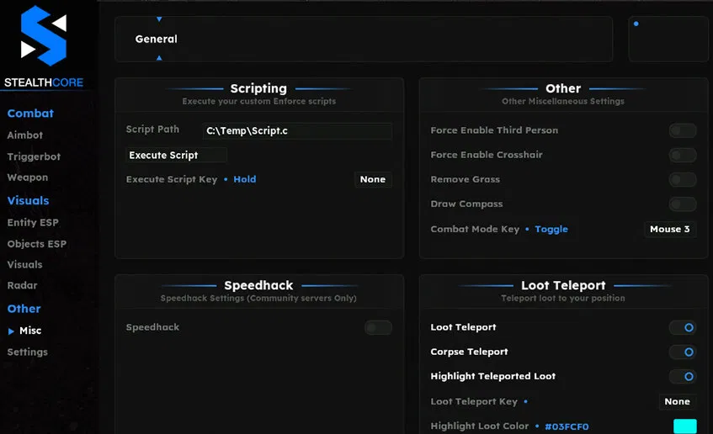Disable the Corpse Teleport toggle

[682, 352]
